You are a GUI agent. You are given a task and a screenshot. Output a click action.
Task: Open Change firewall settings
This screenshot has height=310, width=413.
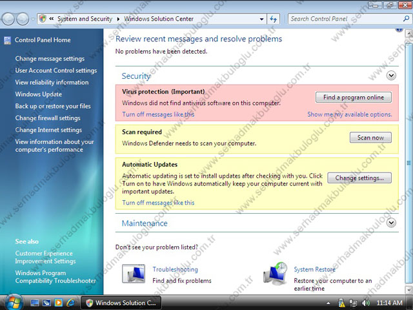coord(48,118)
